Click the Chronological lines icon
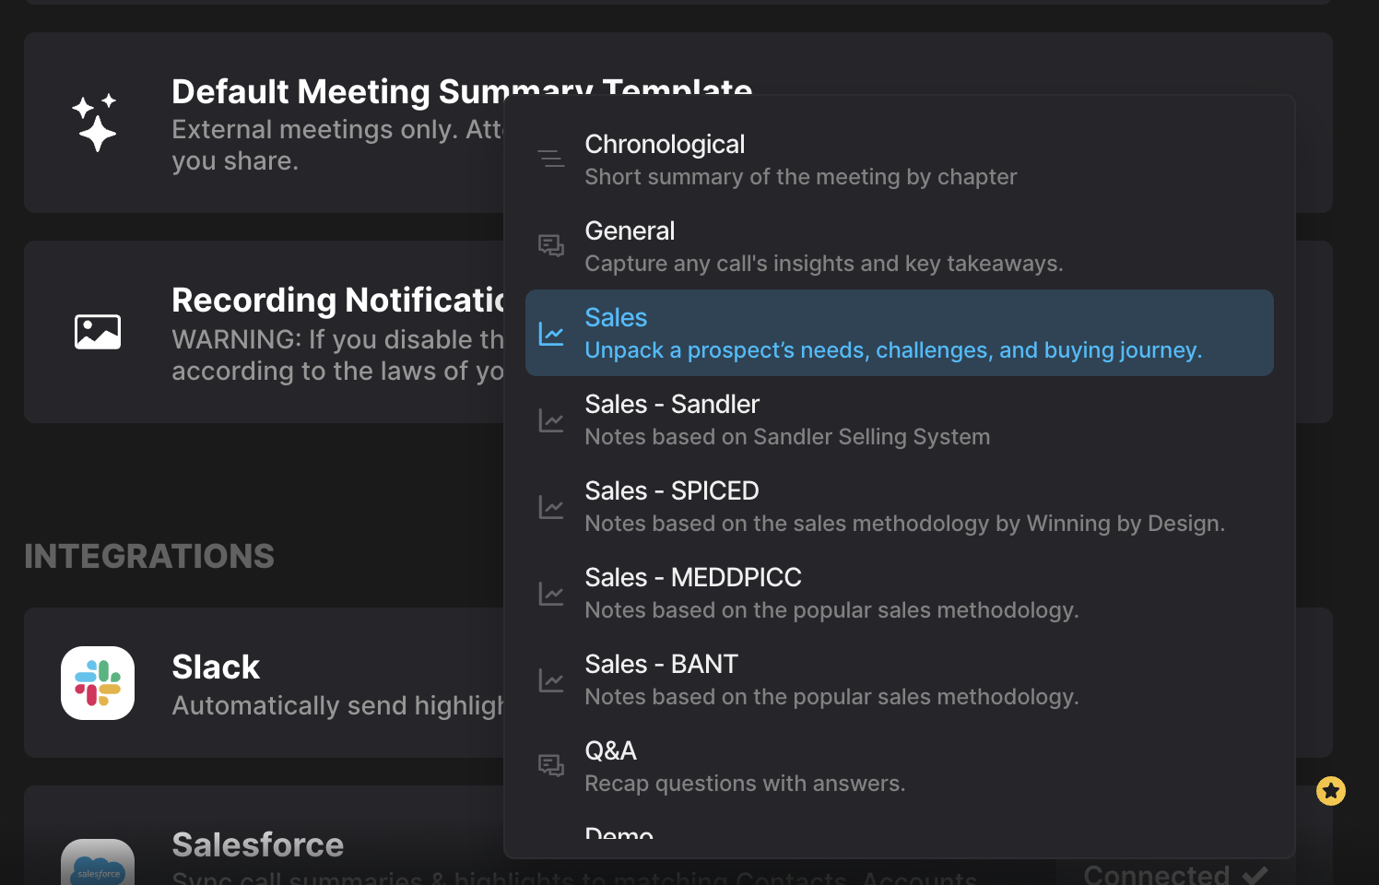1379x885 pixels. tap(551, 159)
